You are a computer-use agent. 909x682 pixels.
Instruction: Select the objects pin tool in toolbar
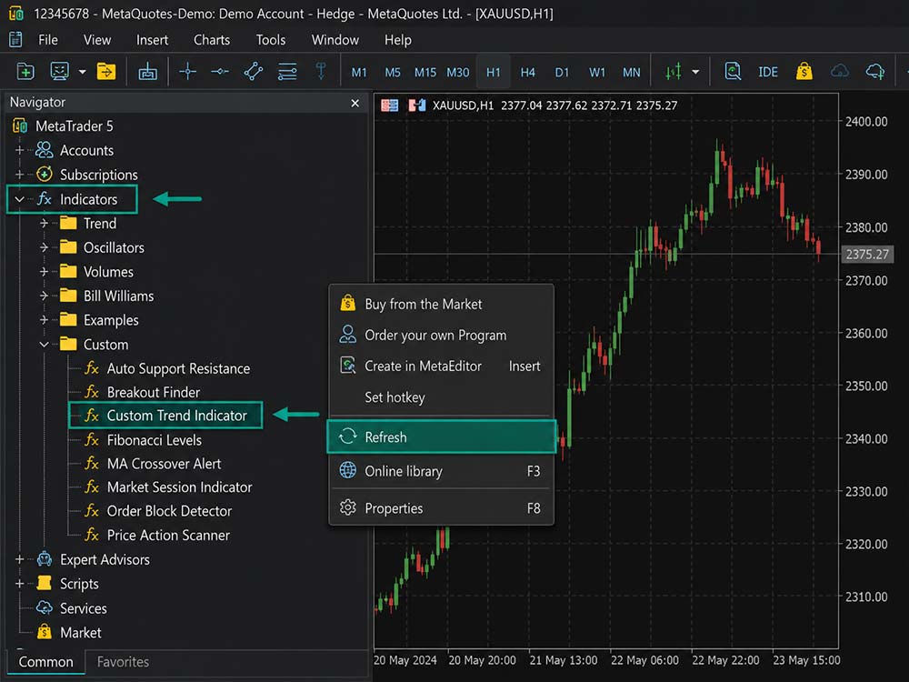321,71
